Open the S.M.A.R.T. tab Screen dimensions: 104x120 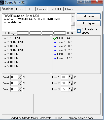(x=55, y=9)
